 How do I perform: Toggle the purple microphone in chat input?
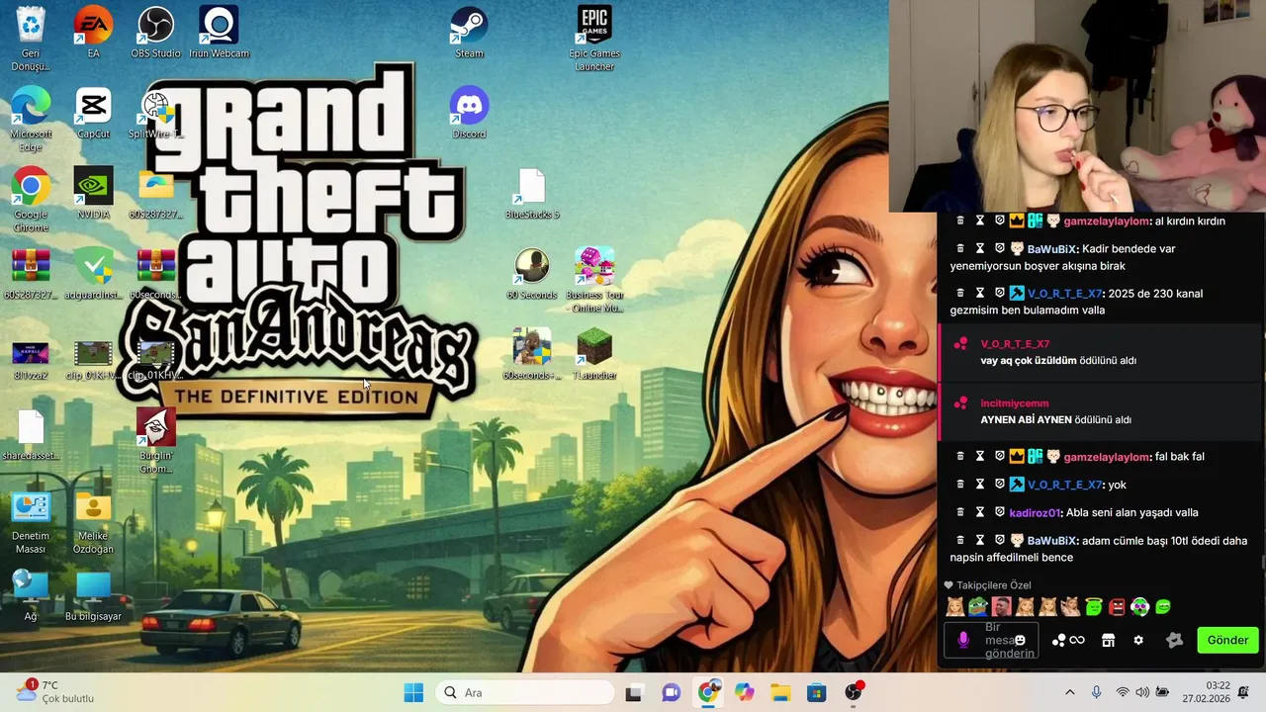tap(963, 640)
